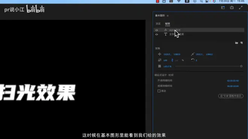Create a new group with the folder icon

236,43
